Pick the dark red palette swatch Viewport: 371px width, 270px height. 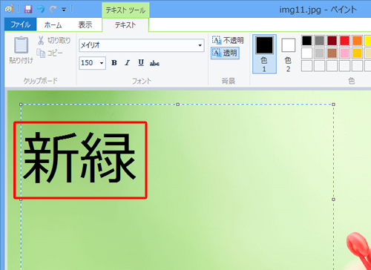point(332,41)
